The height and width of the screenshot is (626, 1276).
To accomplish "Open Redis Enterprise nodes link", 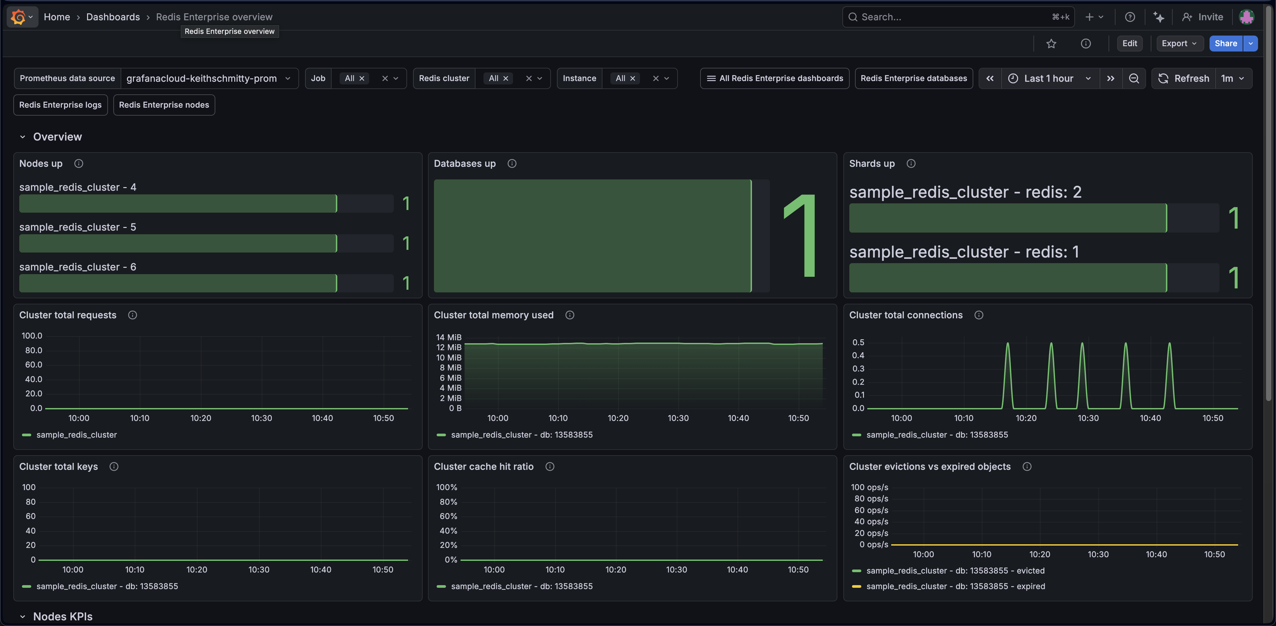I will coord(164,105).
